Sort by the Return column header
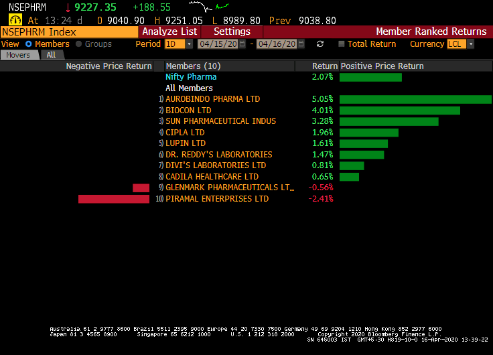 [325, 66]
